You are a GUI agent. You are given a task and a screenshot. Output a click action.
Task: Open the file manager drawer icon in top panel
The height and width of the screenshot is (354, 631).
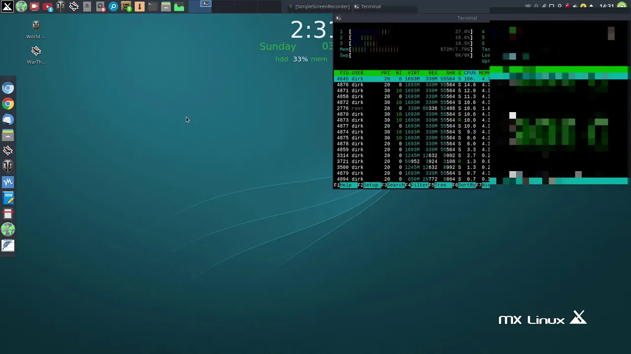tap(166, 6)
